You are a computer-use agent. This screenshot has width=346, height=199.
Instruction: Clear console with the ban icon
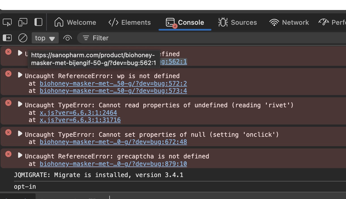click(x=23, y=38)
